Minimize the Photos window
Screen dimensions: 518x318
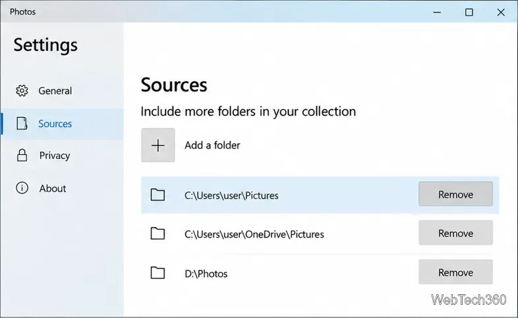coord(437,13)
